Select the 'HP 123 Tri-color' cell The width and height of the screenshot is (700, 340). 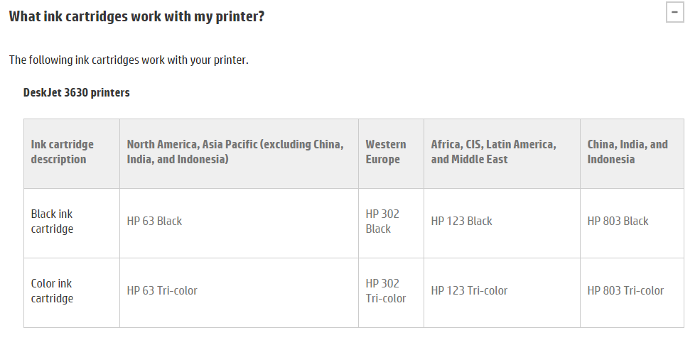(469, 291)
